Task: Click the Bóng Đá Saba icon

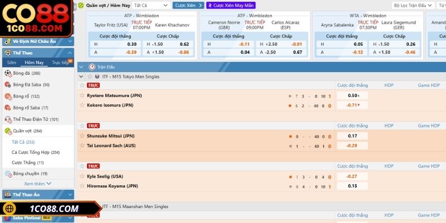Action: 8,85
